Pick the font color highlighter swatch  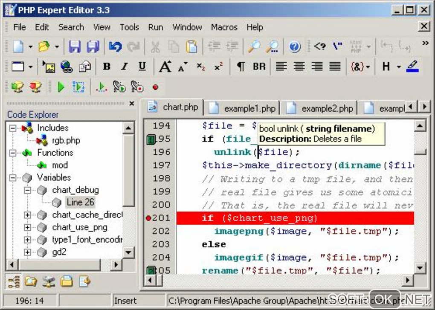412,67
